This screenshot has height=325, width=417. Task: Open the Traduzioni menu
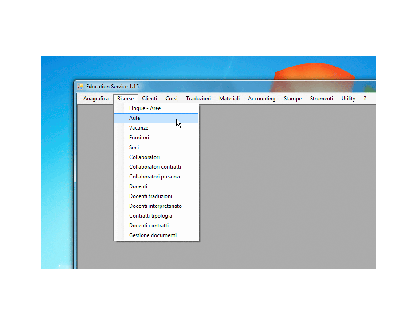point(198,99)
